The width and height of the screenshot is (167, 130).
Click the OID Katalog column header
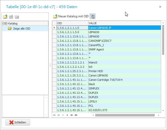coord(25,23)
